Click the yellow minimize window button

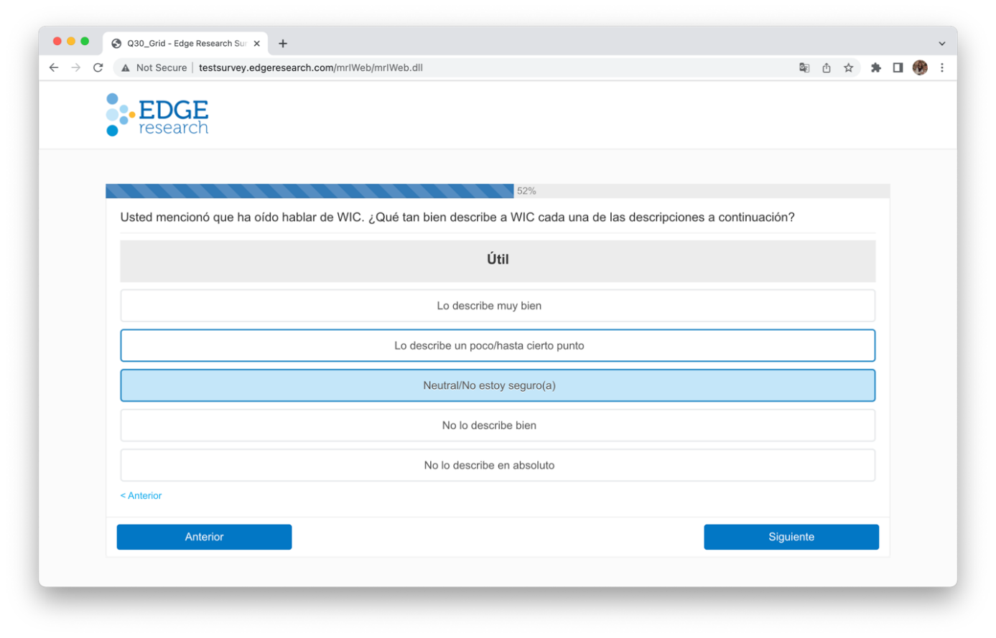[71, 42]
